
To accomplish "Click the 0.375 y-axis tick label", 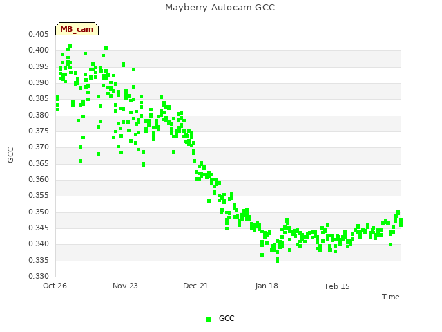I will [39, 131].
